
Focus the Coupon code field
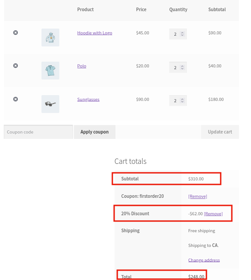click(x=38, y=132)
